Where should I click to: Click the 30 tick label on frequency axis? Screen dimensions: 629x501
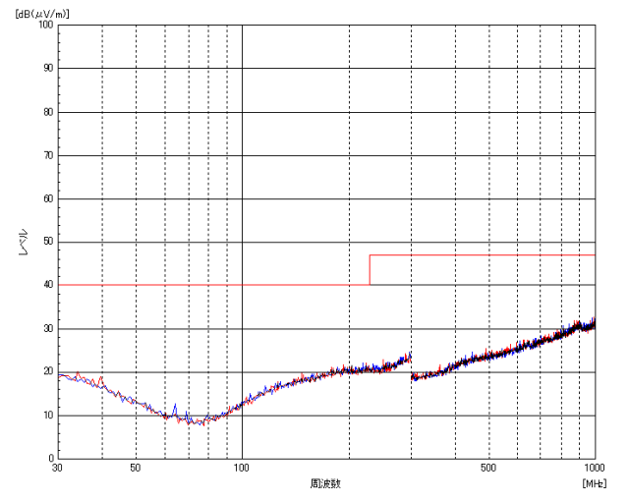pyautogui.click(x=59, y=469)
